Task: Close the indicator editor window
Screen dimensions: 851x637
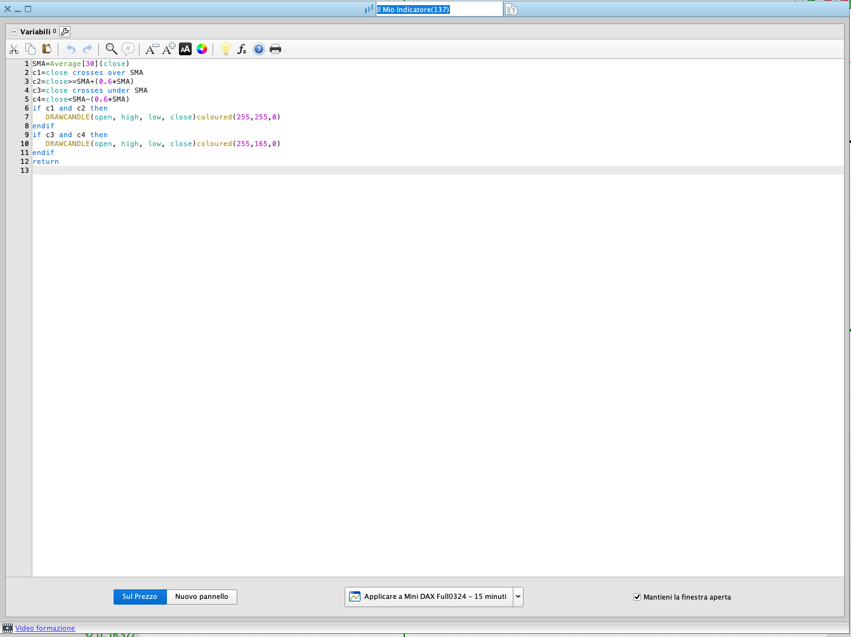Action: (x=8, y=9)
